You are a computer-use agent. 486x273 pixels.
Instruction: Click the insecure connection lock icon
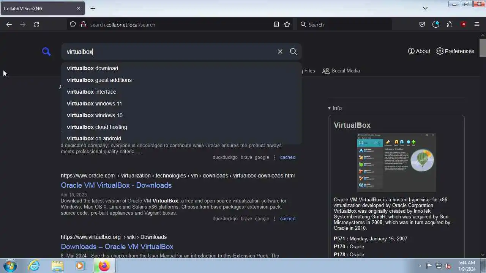tap(83, 25)
